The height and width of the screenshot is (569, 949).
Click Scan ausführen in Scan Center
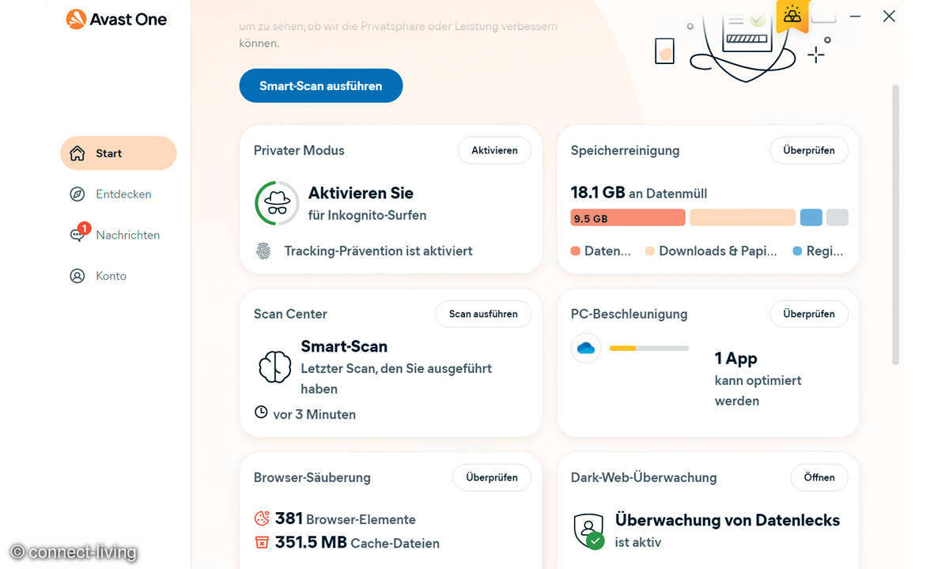point(483,314)
